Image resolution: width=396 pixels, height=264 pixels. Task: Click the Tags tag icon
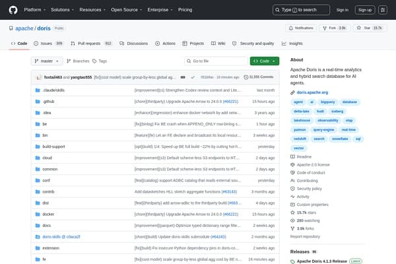click(94, 61)
